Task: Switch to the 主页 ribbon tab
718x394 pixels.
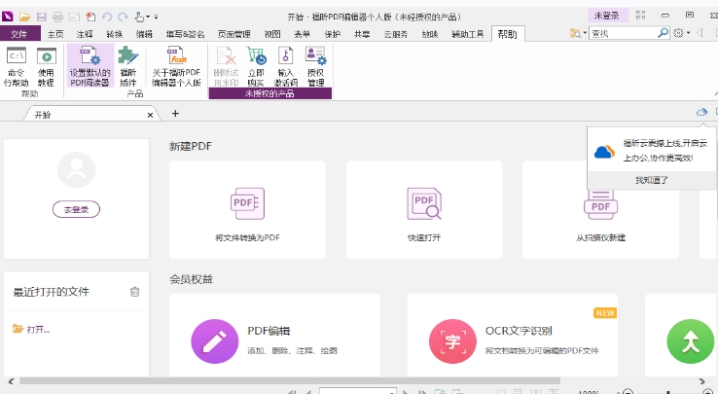Action: pyautogui.click(x=55, y=34)
